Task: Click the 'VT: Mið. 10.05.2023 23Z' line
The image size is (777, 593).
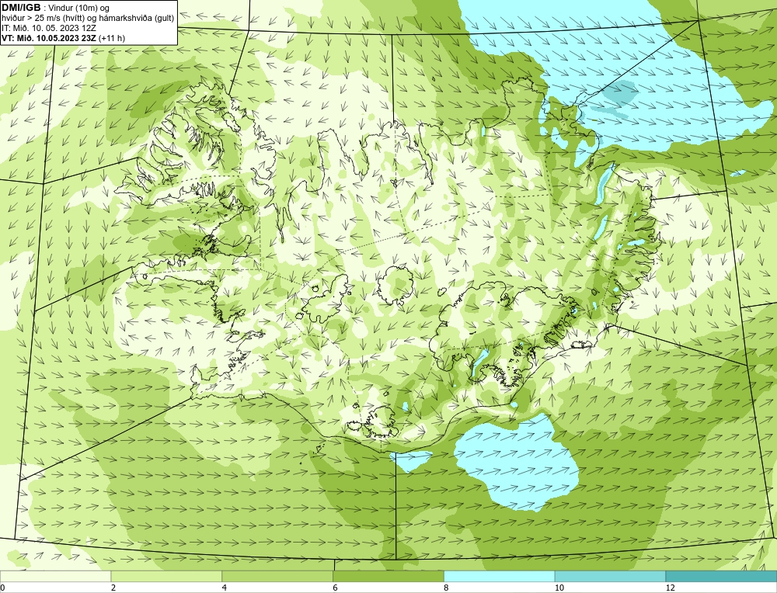Action: pyautogui.click(x=49, y=38)
